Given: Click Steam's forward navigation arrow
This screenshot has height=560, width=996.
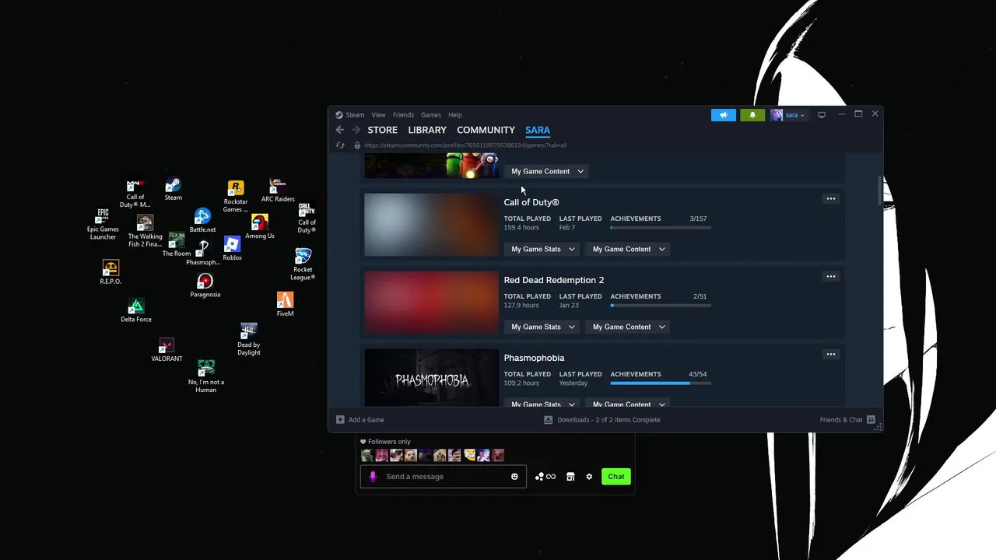Looking at the screenshot, I should click(356, 130).
